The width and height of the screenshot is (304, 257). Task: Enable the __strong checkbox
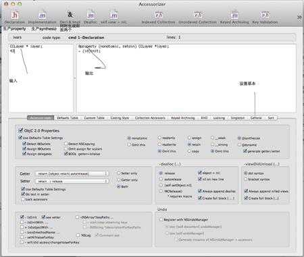coord(212,144)
